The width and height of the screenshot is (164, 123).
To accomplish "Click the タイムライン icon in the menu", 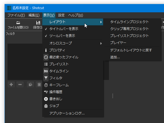I will [x=46, y=71].
